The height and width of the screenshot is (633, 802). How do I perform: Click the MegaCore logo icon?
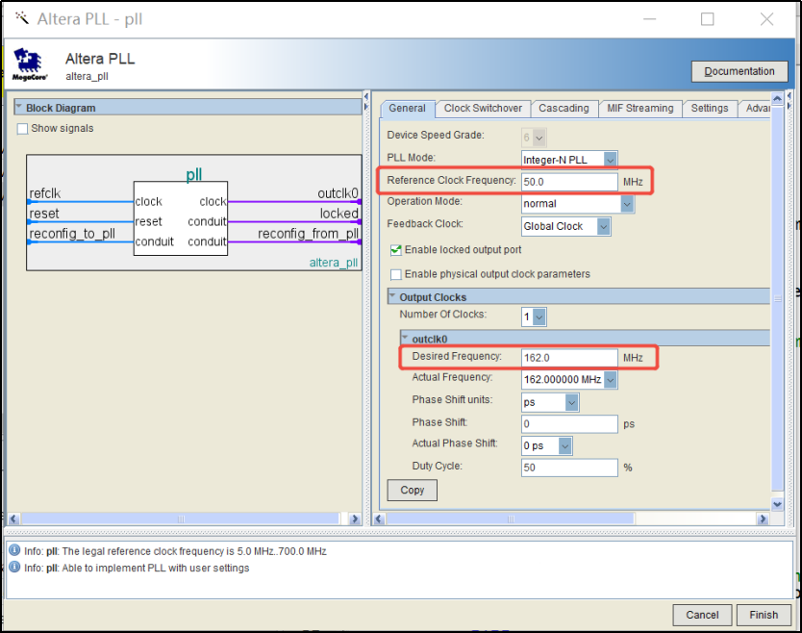[x=30, y=64]
